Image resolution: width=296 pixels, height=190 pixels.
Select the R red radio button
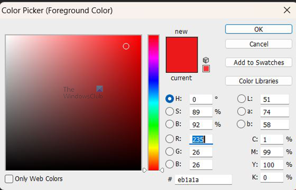(169, 139)
